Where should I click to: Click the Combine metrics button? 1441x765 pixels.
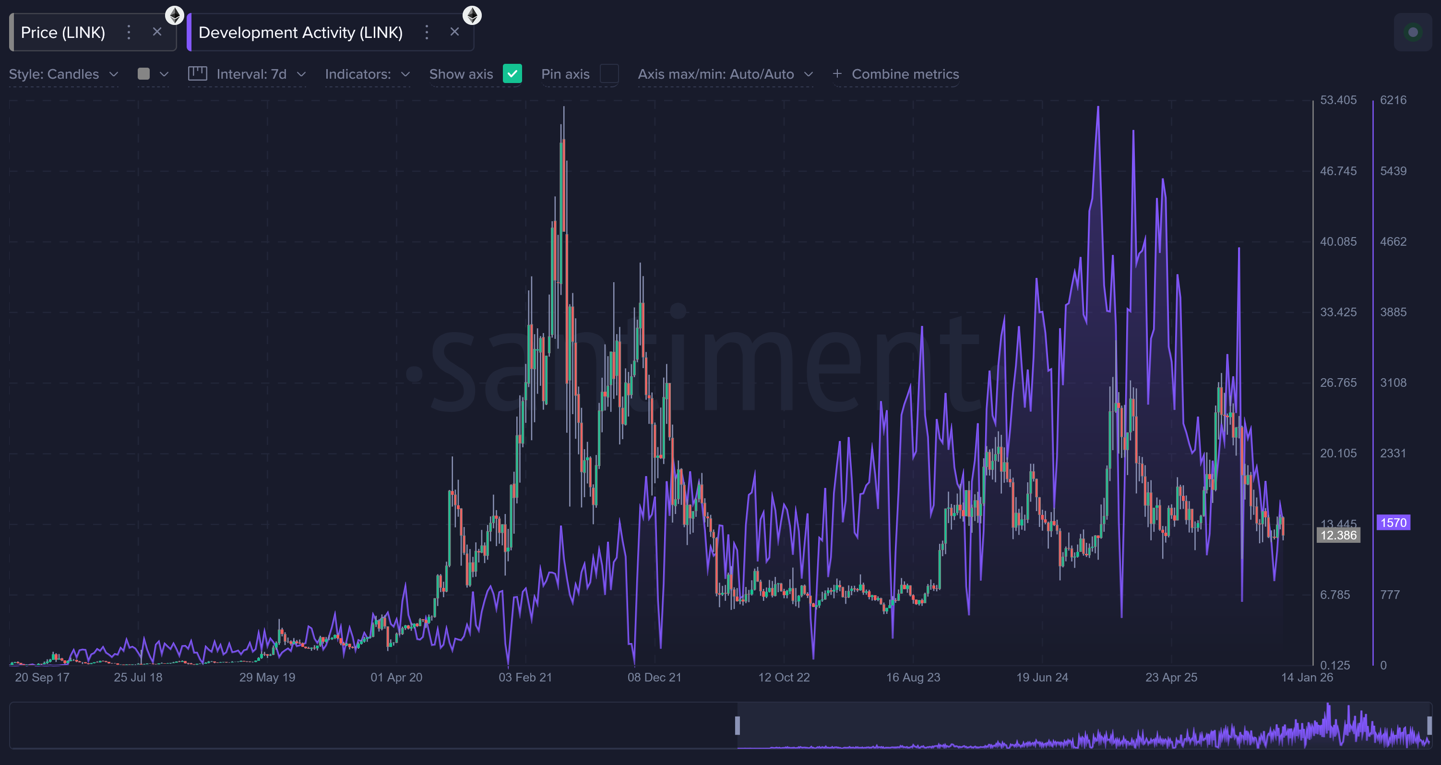click(905, 73)
